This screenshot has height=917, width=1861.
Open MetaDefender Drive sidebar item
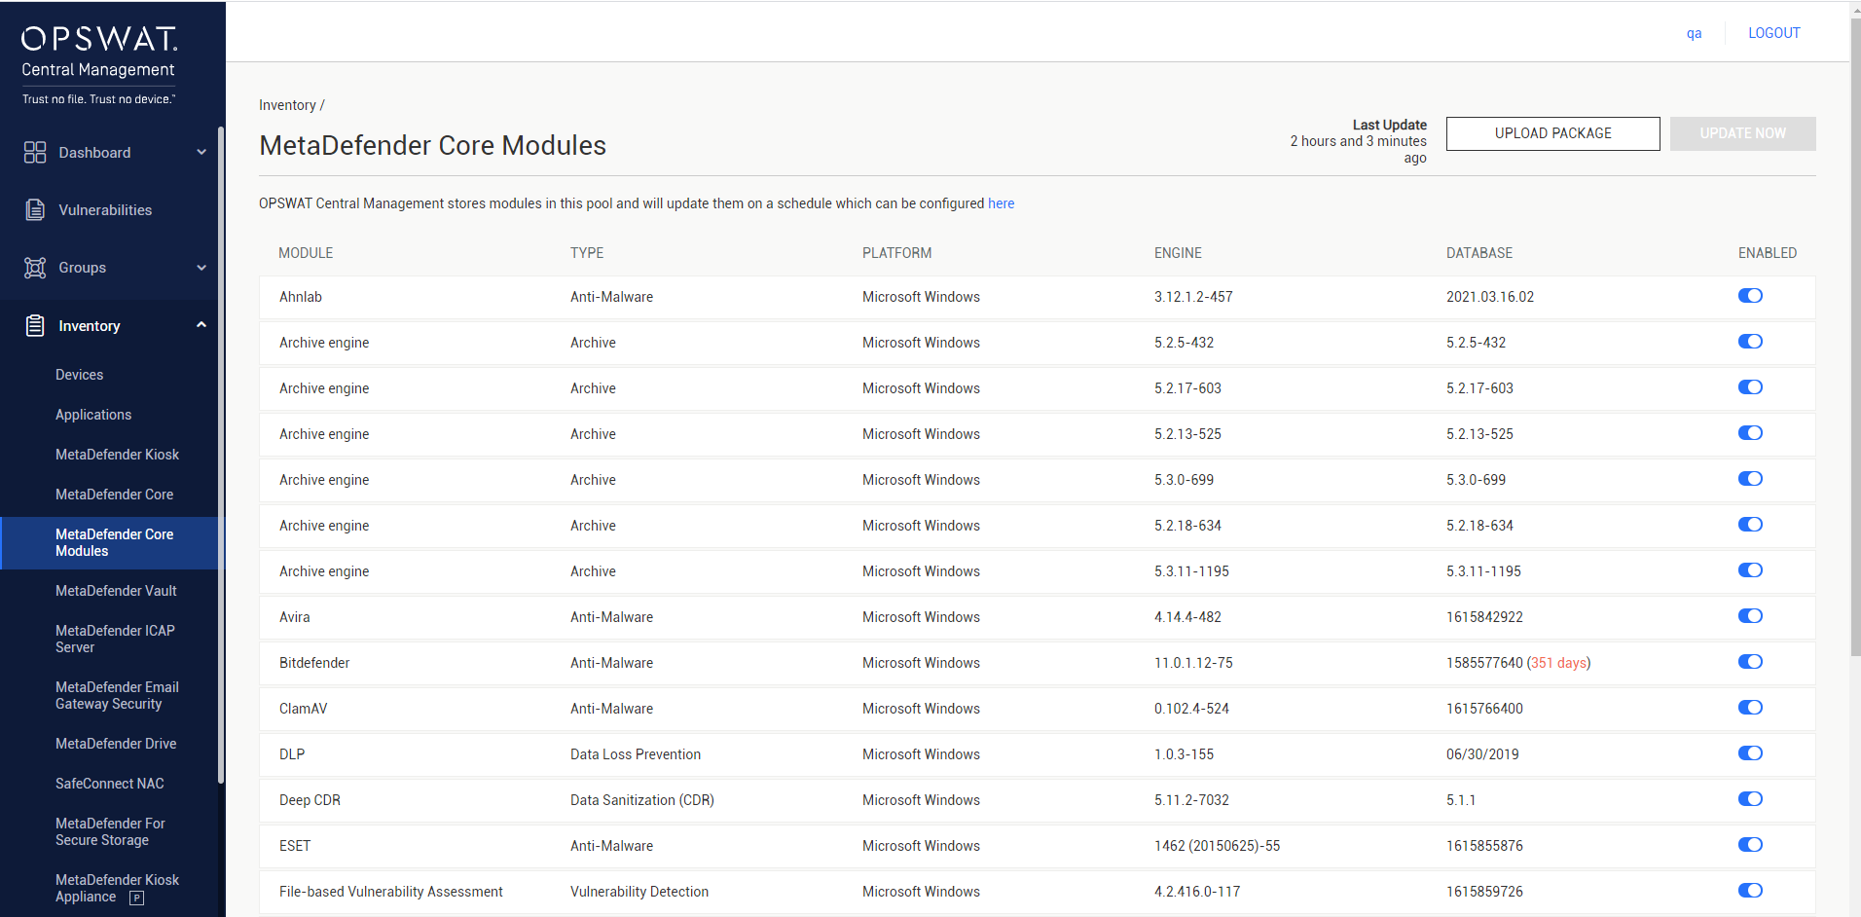[x=116, y=744]
